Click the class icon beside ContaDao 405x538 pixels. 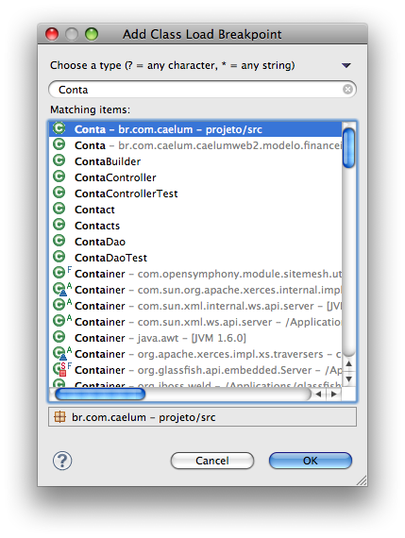click(59, 241)
